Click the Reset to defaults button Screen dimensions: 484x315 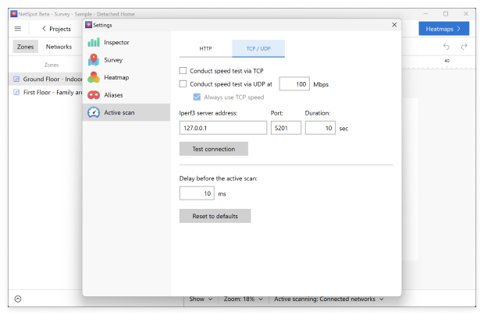point(215,216)
